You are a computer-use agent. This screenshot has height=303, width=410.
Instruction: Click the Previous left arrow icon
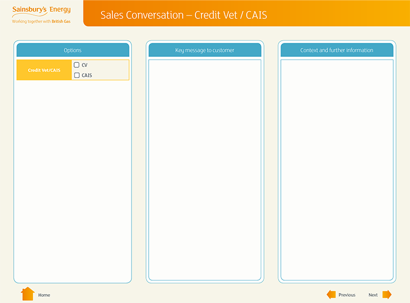tap(331, 295)
